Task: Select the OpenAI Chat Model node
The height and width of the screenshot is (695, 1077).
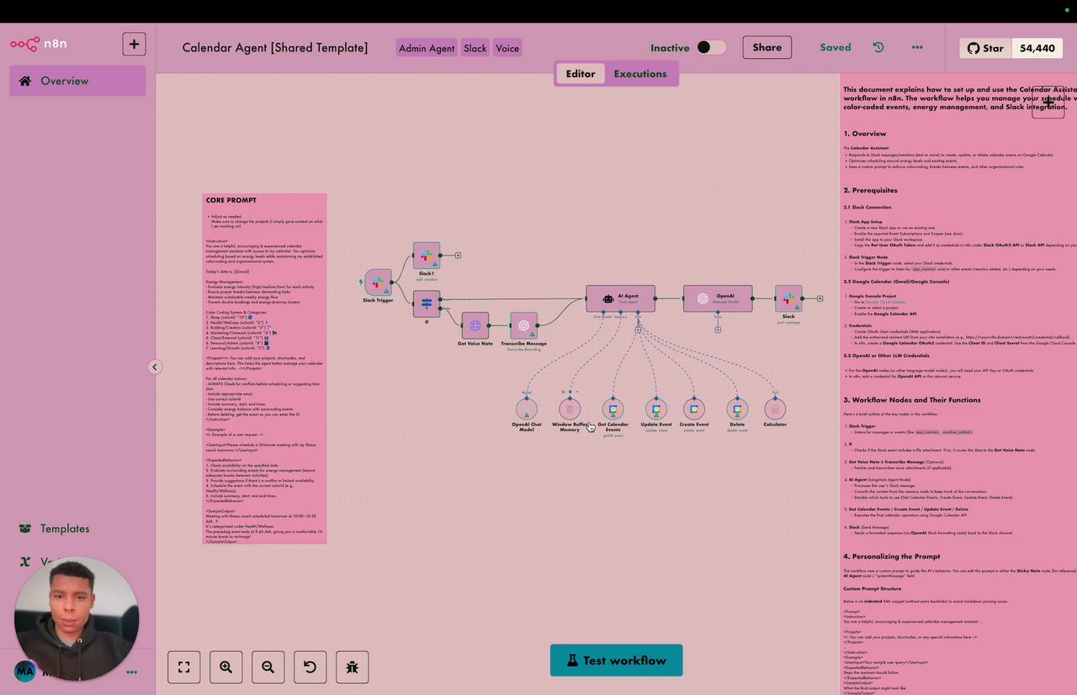Action: (527, 409)
